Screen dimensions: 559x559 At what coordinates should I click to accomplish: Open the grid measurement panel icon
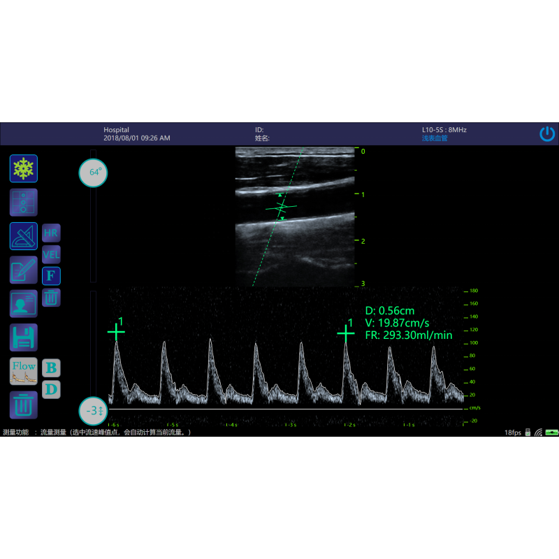(23, 202)
